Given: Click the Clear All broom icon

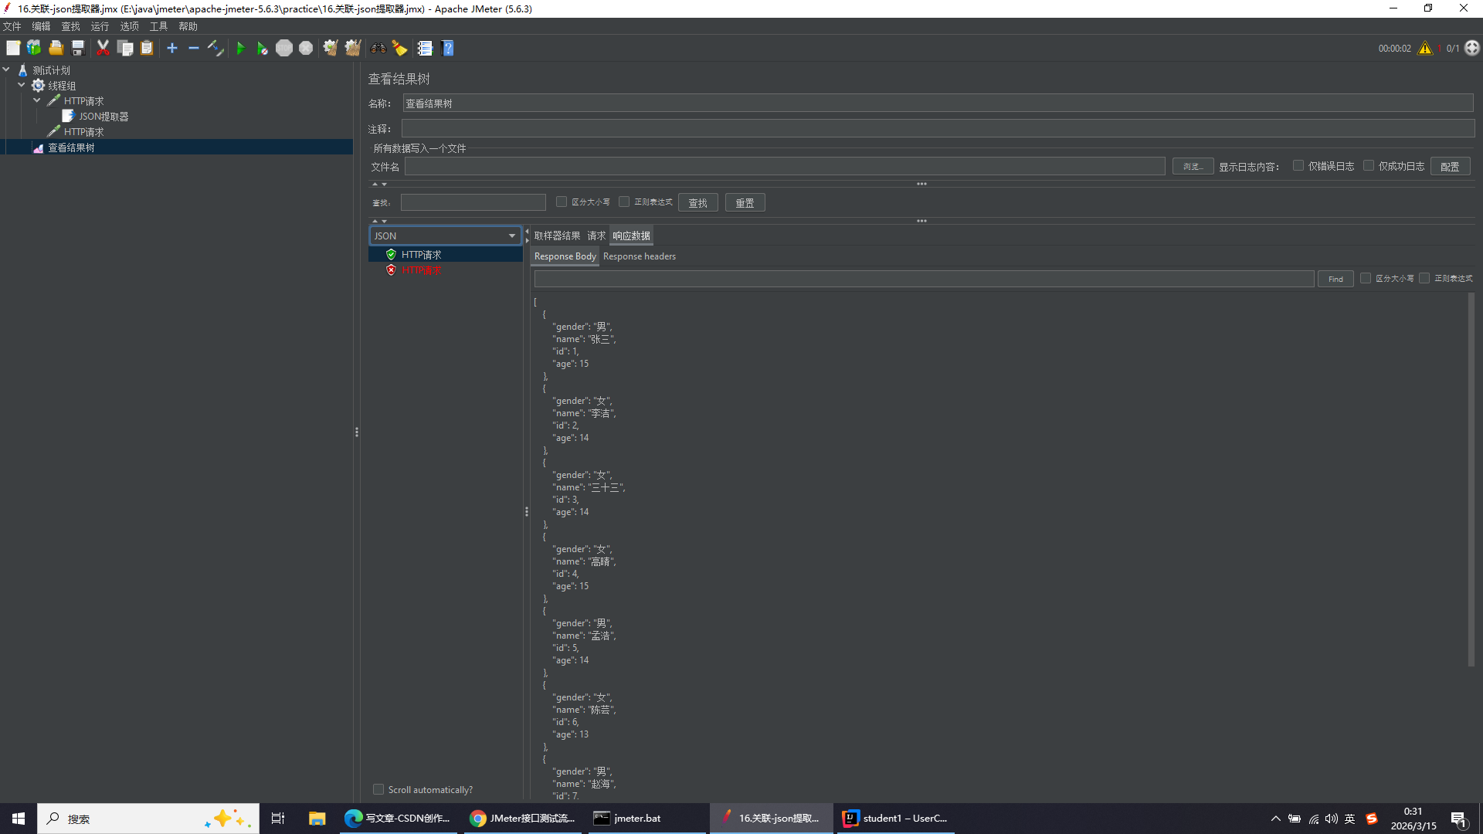Looking at the screenshot, I should (353, 48).
